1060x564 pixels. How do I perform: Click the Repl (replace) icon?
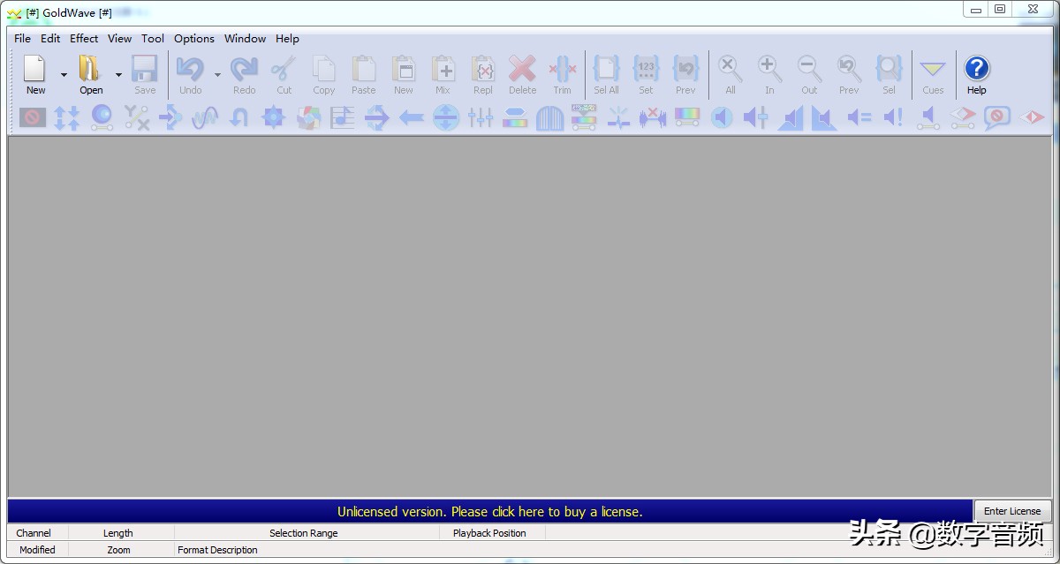click(x=483, y=74)
